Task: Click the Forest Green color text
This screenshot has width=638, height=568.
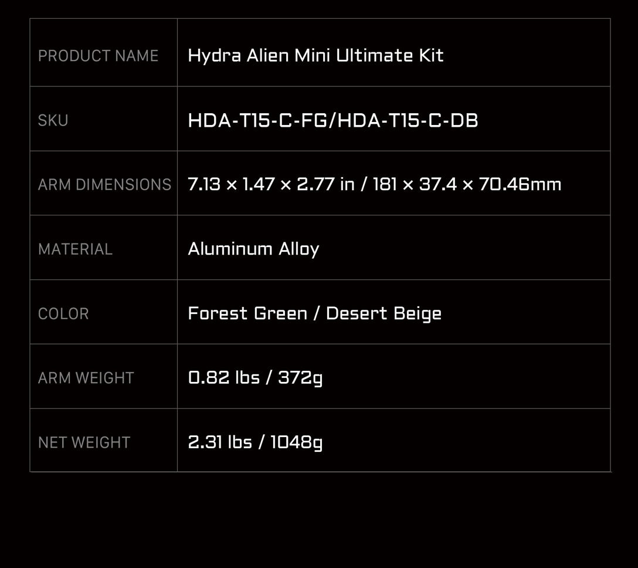Action: point(247,313)
